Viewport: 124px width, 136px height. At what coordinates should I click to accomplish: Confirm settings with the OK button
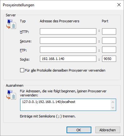coord(79,130)
